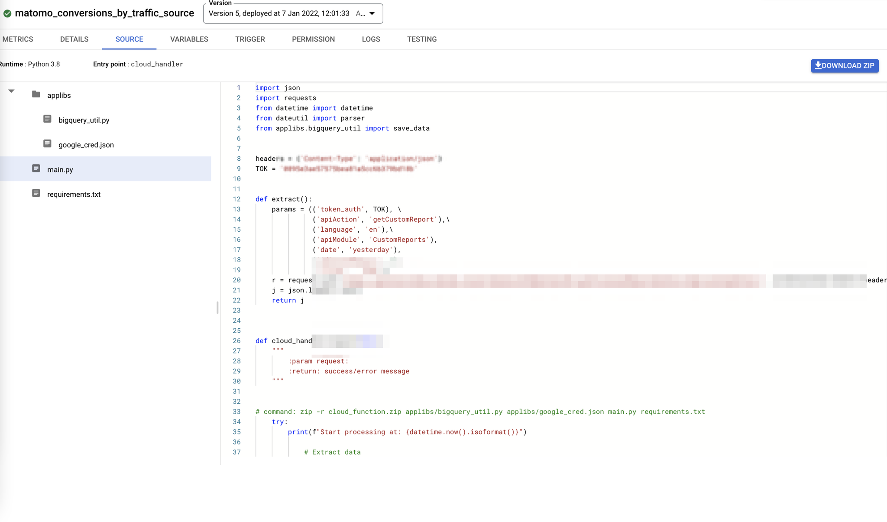Image resolution: width=887 pixels, height=522 pixels.
Task: Open the TESTING tab
Action: click(421, 39)
